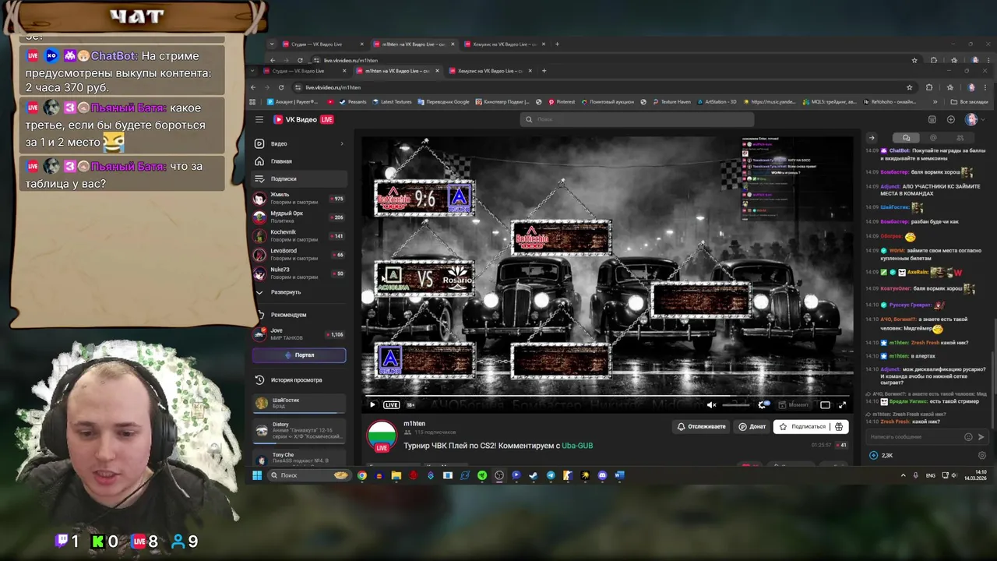Click the Донат button
This screenshot has width=997, height=561.
(x=752, y=426)
